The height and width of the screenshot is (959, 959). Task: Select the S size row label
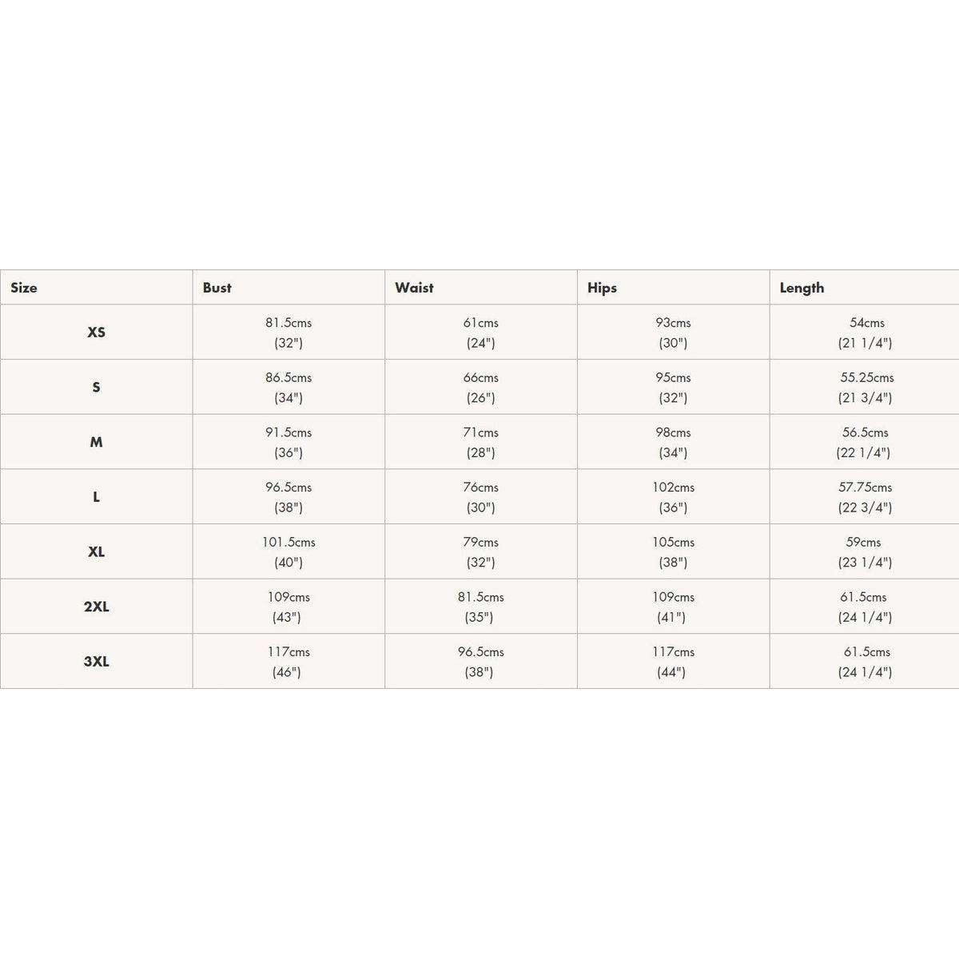coord(96,388)
